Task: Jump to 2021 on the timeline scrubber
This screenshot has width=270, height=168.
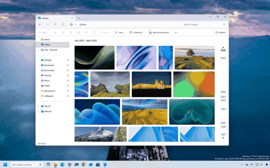Action: pos(223,109)
